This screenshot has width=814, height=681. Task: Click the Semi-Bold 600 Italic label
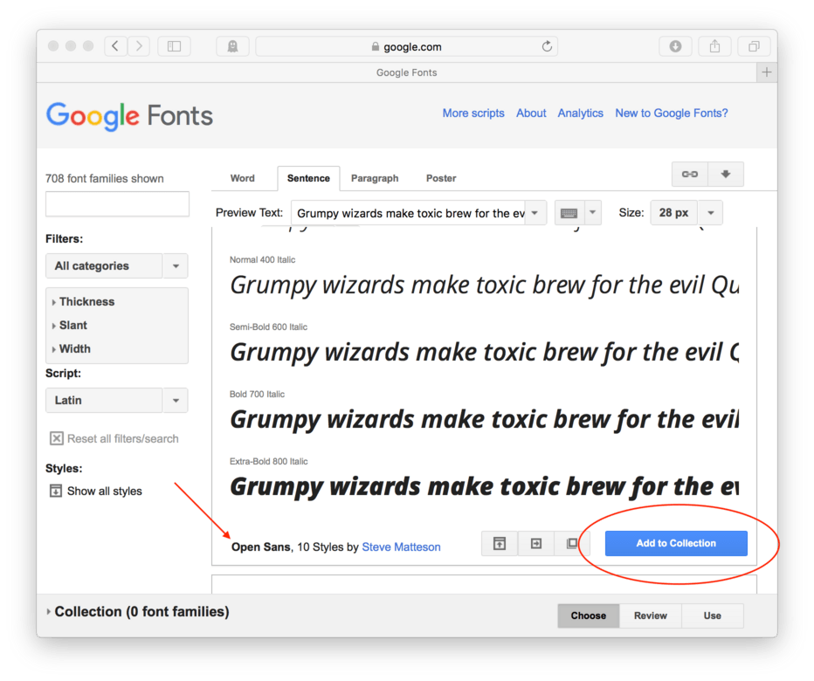point(268,327)
